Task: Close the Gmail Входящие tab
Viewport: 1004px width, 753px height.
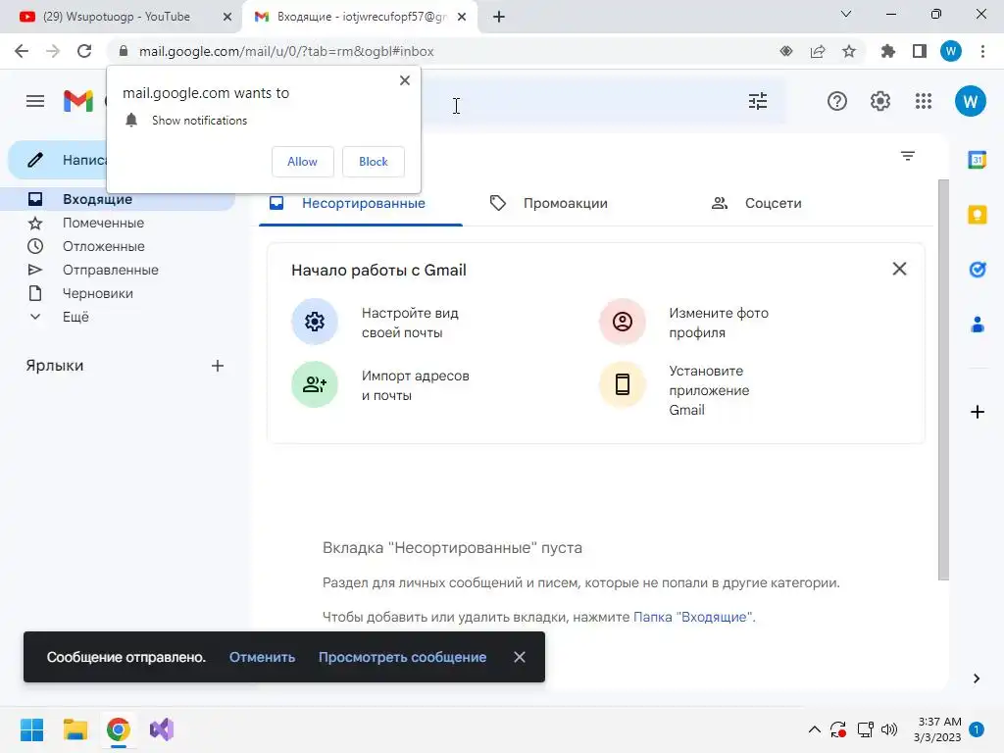Action: 462,17
